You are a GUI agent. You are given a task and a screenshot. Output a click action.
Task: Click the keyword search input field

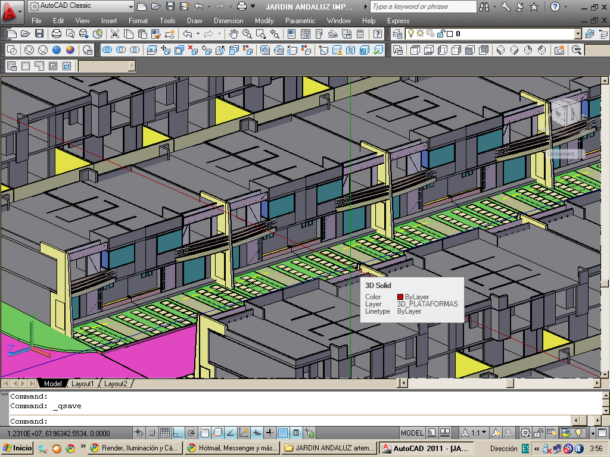pos(423,7)
